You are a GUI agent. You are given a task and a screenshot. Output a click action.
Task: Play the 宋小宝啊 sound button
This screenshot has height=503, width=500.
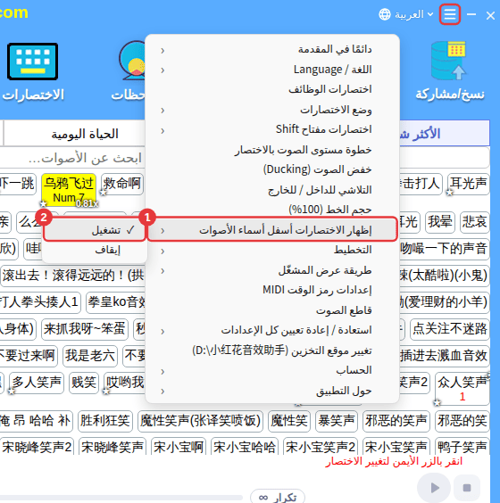(x=179, y=447)
